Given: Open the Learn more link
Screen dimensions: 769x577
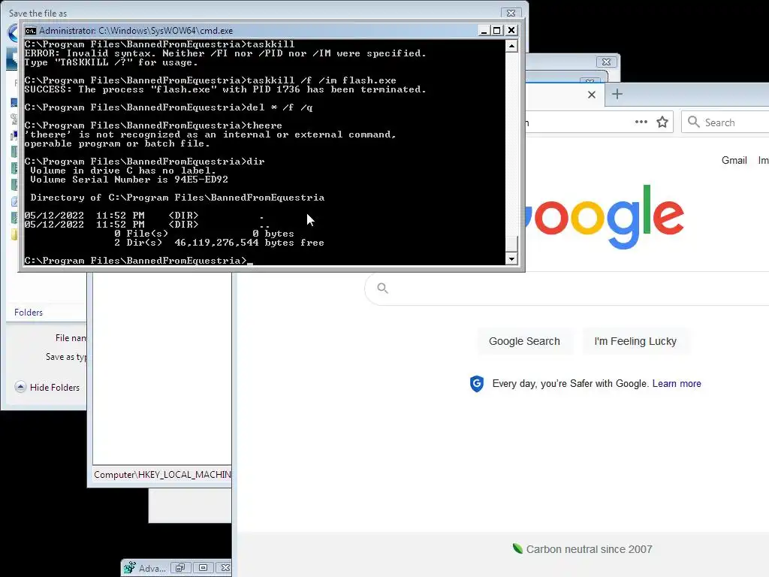Looking at the screenshot, I should pyautogui.click(x=677, y=384).
